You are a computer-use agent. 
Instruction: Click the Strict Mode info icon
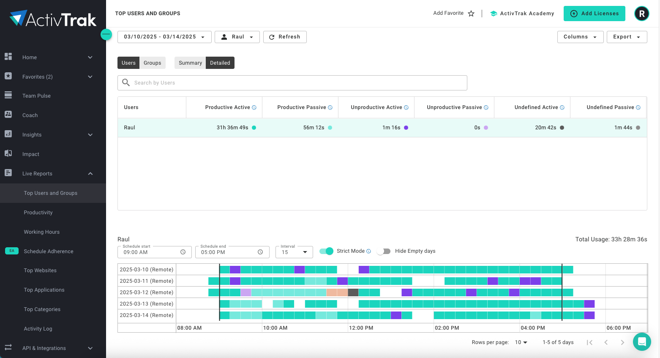tap(368, 251)
